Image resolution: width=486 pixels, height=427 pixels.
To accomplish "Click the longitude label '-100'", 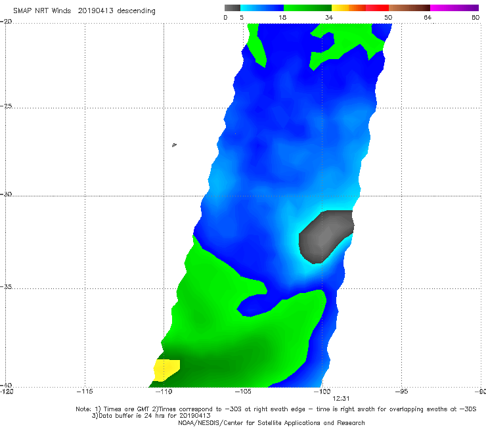I will coord(322,392).
